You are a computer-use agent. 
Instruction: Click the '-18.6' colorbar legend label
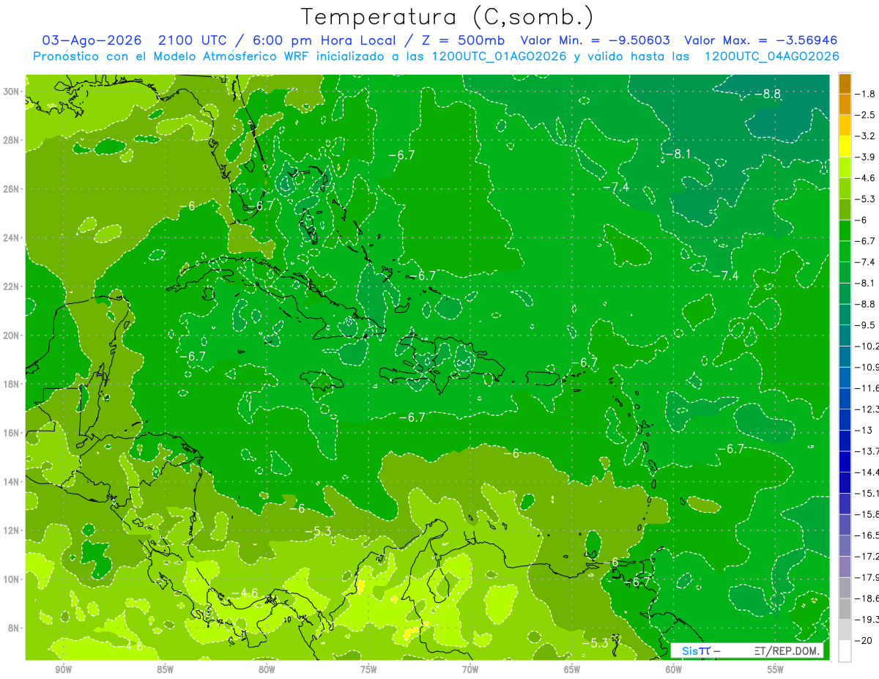868,598
